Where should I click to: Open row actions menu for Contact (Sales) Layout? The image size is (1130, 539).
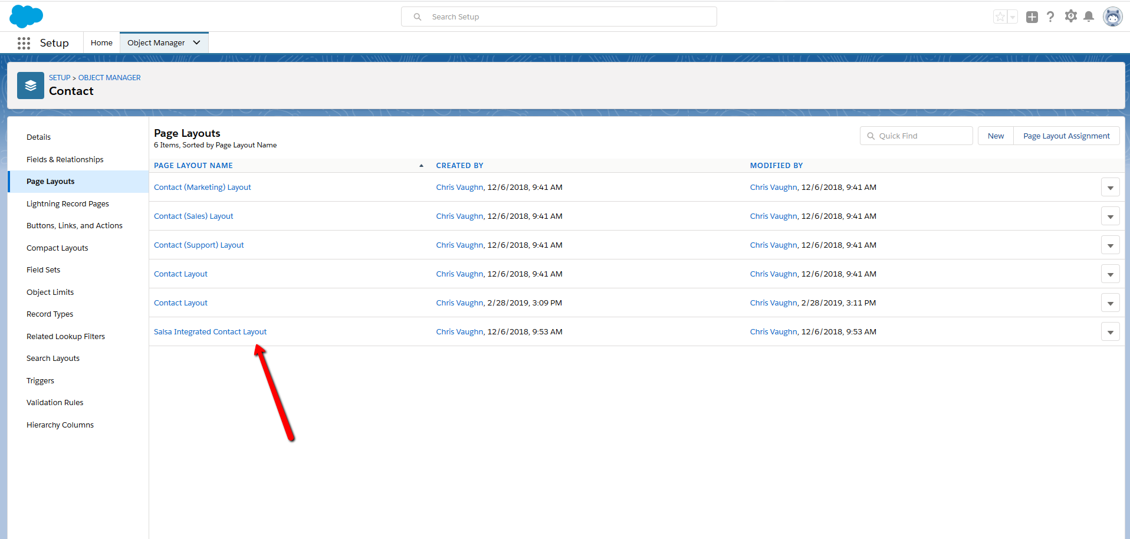pyautogui.click(x=1111, y=216)
